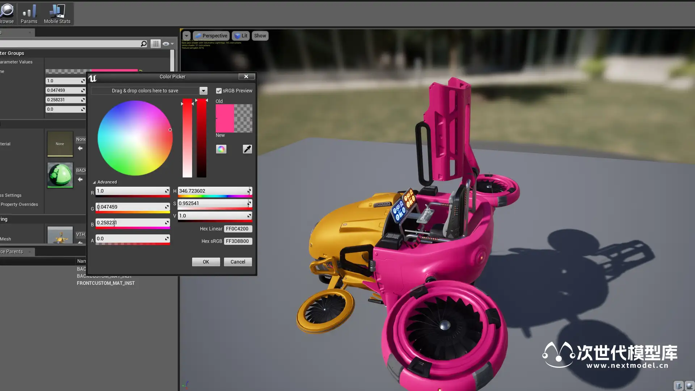Open the saved colors theme dropdown
The height and width of the screenshot is (391, 695).
point(203,91)
